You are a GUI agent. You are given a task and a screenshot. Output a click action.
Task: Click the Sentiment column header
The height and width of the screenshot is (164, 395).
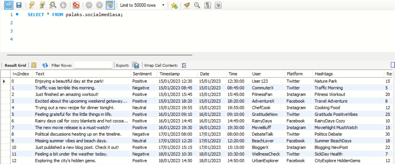pos(144,74)
